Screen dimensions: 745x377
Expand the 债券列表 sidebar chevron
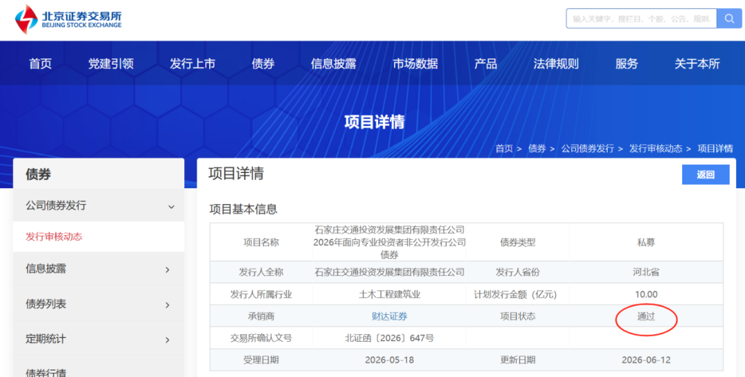[167, 305]
